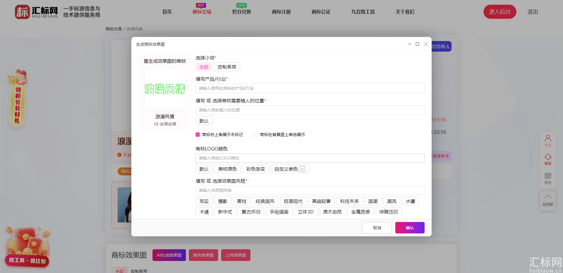Enable 商标在背景图上单独展示 checkbox
Screen dimensions: 563x273
255,135
